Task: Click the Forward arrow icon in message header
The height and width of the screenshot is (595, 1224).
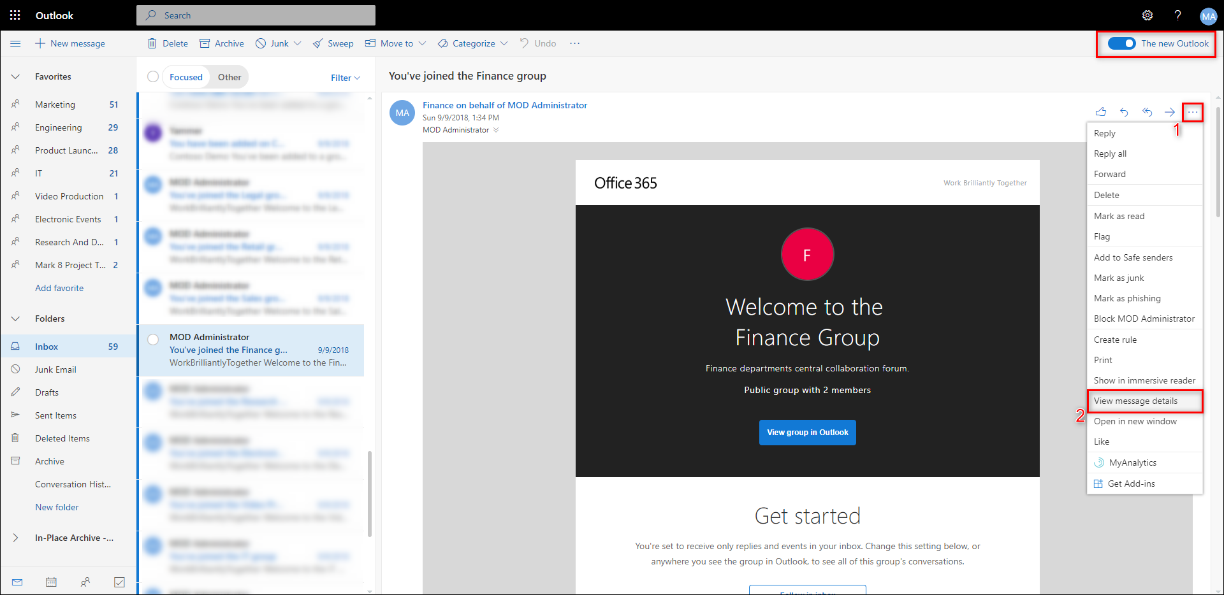Action: 1170,112
